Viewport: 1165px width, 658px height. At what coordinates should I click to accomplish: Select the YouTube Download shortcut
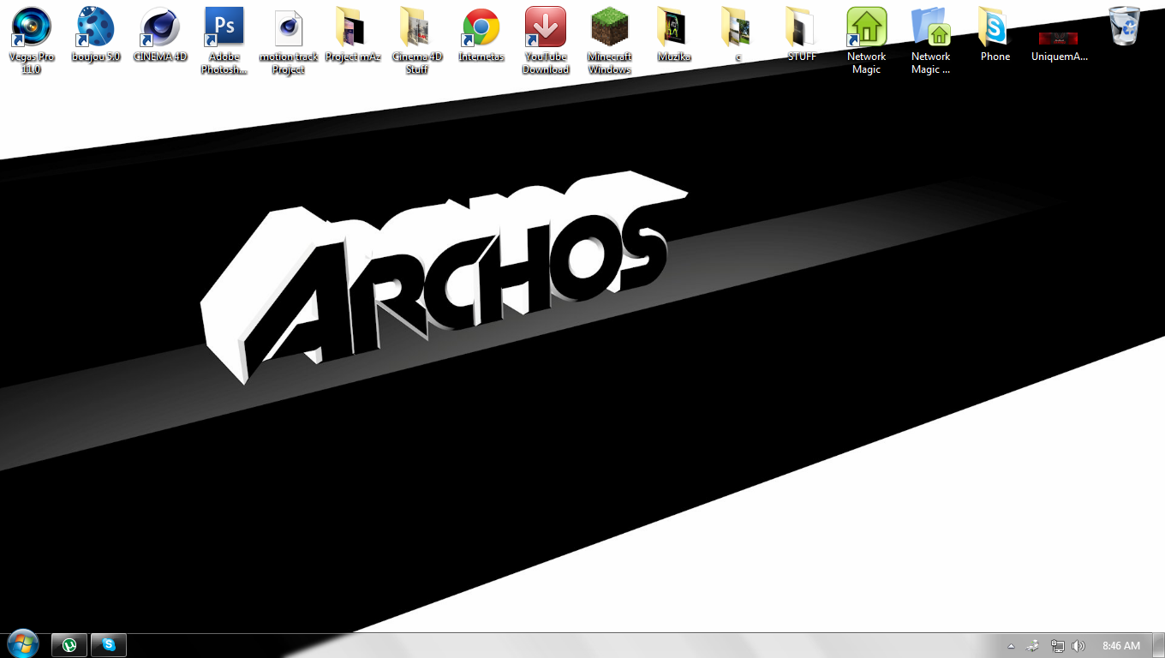click(546, 40)
